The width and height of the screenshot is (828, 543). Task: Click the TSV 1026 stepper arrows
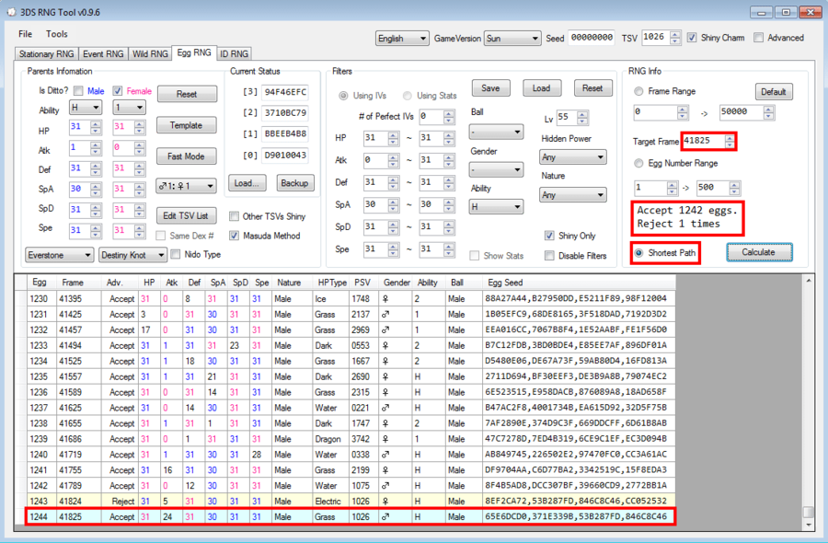point(675,38)
